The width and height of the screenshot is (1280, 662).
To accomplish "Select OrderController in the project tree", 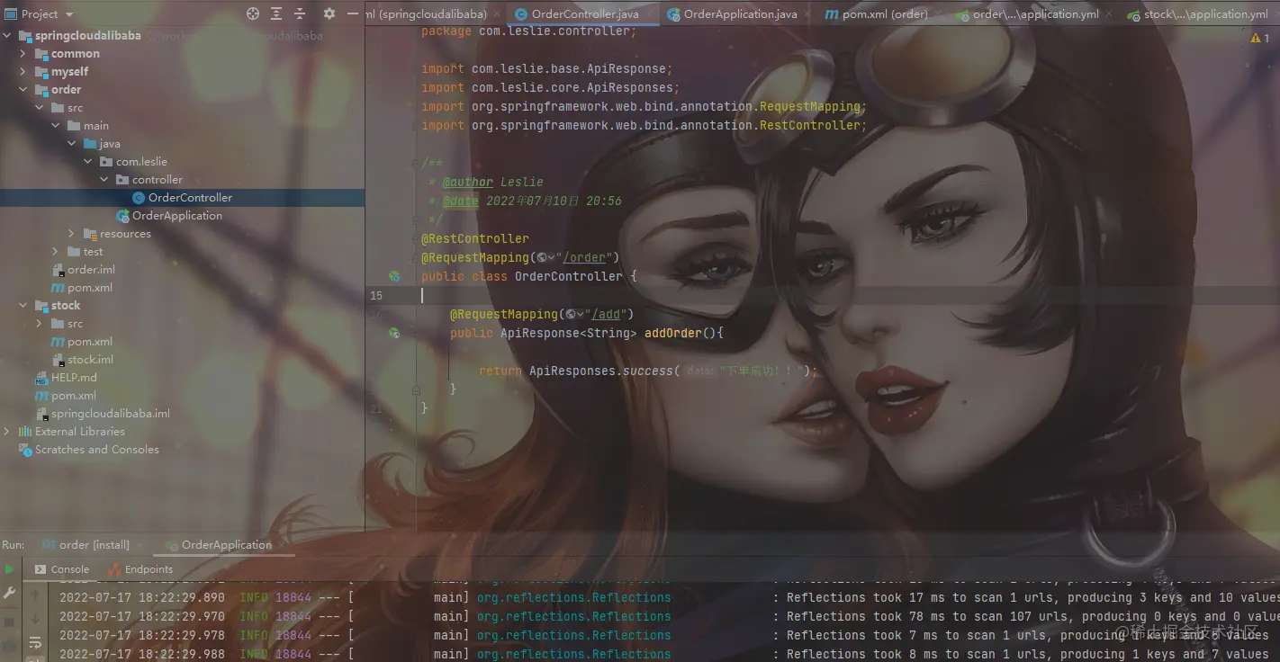I will click(x=190, y=198).
